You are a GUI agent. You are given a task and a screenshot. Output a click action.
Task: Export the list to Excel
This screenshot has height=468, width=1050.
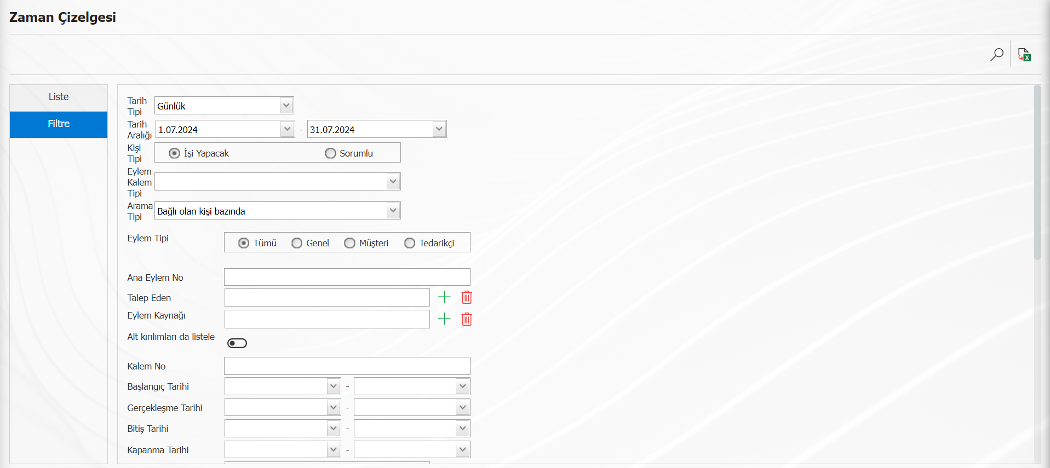pyautogui.click(x=1024, y=54)
